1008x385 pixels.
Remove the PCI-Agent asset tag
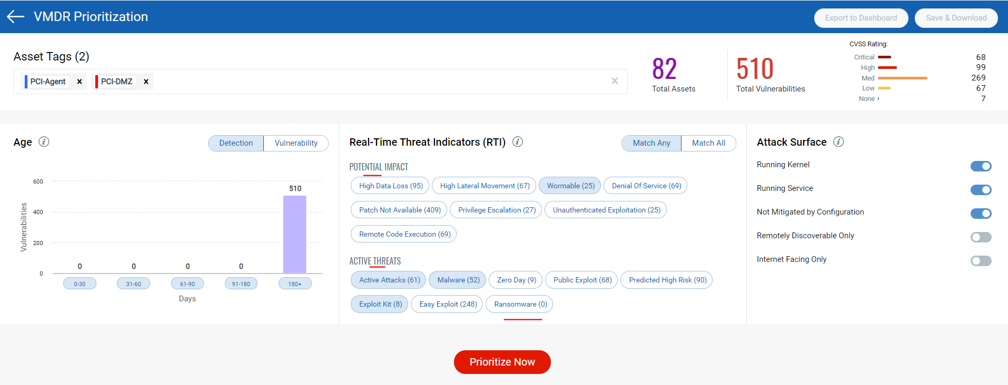80,82
